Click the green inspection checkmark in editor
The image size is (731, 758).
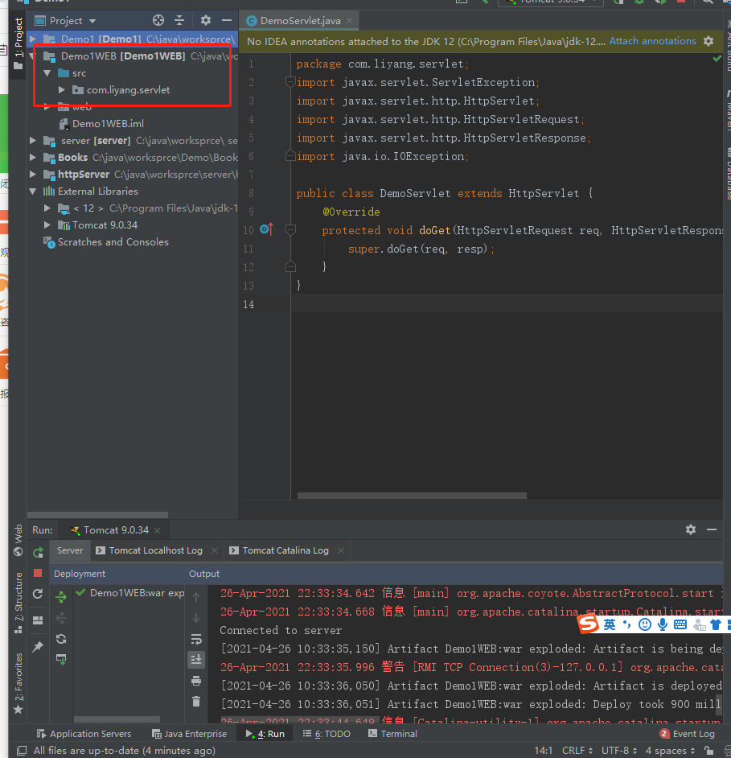717,59
